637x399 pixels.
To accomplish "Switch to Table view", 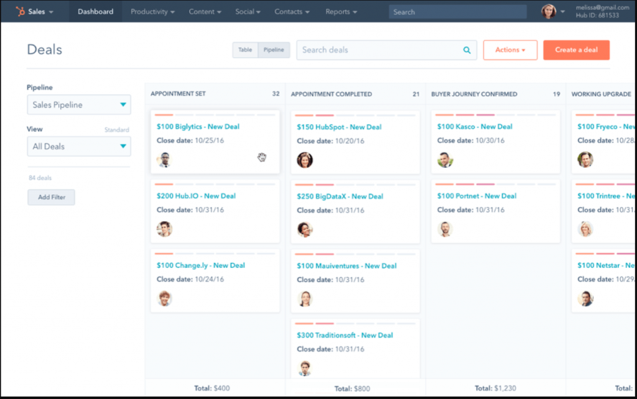I will click(245, 50).
